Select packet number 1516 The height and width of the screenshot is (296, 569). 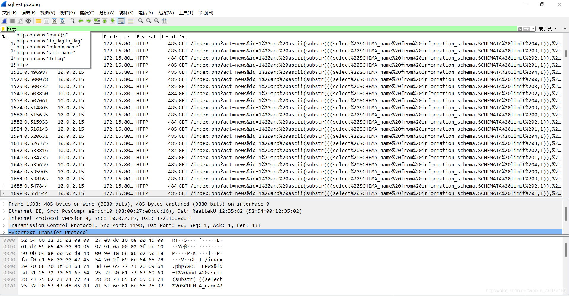281,72
